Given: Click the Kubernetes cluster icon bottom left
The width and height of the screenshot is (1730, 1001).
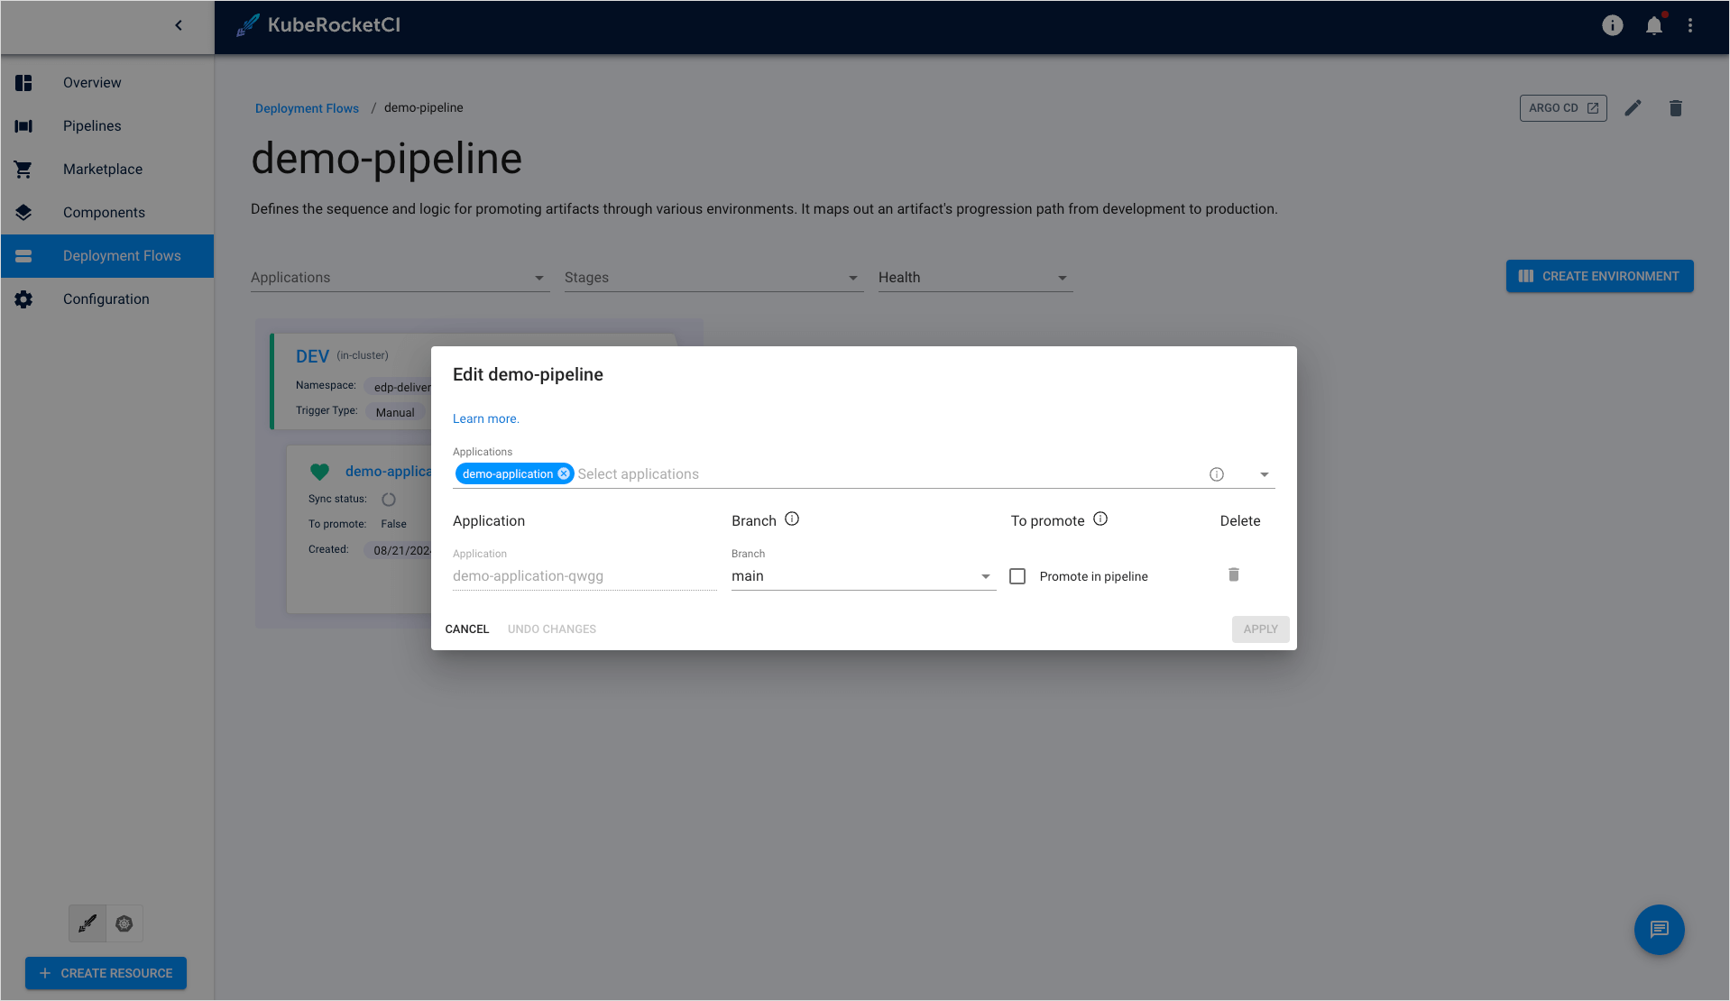Looking at the screenshot, I should pos(124,923).
